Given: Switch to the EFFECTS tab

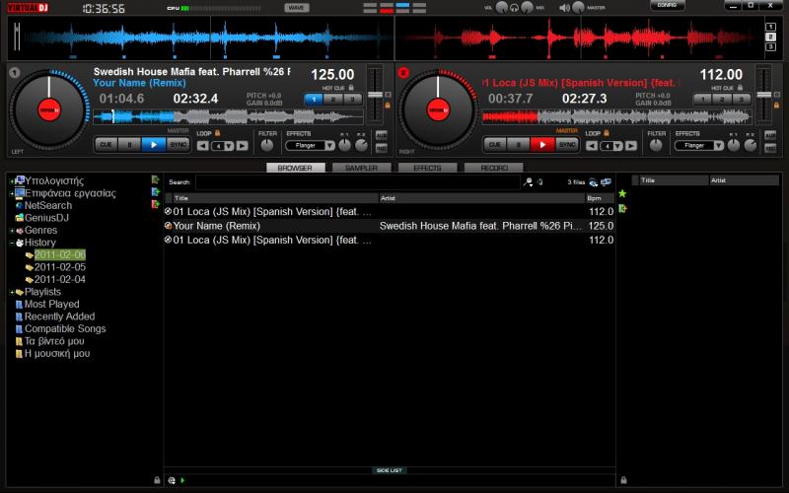Looking at the screenshot, I should tap(427, 168).
